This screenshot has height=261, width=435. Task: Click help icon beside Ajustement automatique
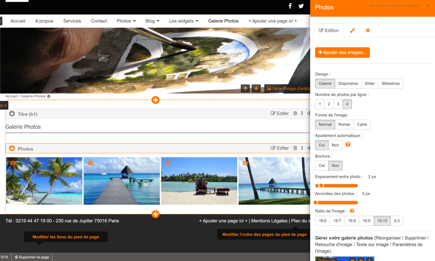point(348,145)
